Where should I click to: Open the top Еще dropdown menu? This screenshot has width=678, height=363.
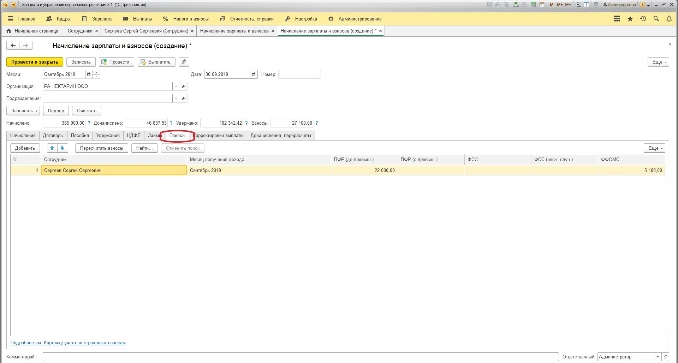(658, 62)
